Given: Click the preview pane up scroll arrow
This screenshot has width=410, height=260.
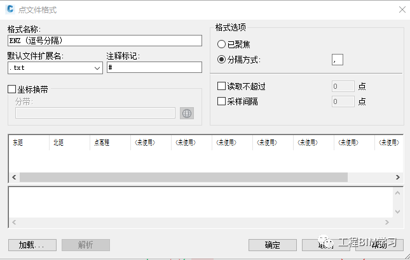Looking at the screenshot, I should tap(397, 193).
